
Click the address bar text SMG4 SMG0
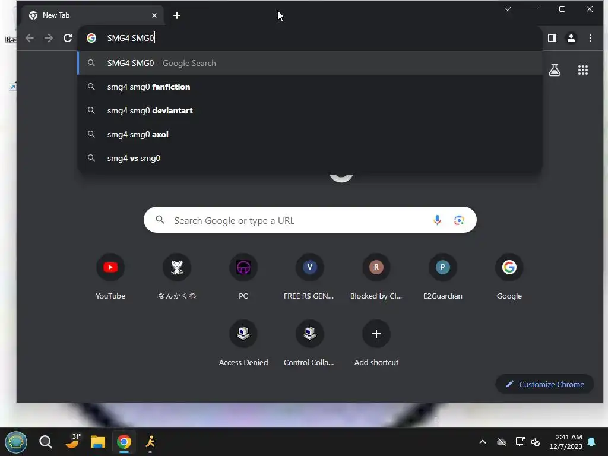click(x=131, y=38)
